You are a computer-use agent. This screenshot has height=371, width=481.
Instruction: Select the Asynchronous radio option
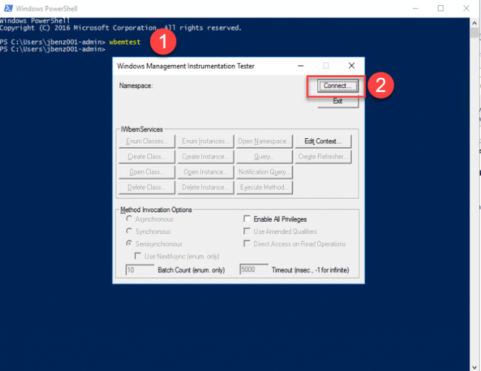[x=129, y=219]
